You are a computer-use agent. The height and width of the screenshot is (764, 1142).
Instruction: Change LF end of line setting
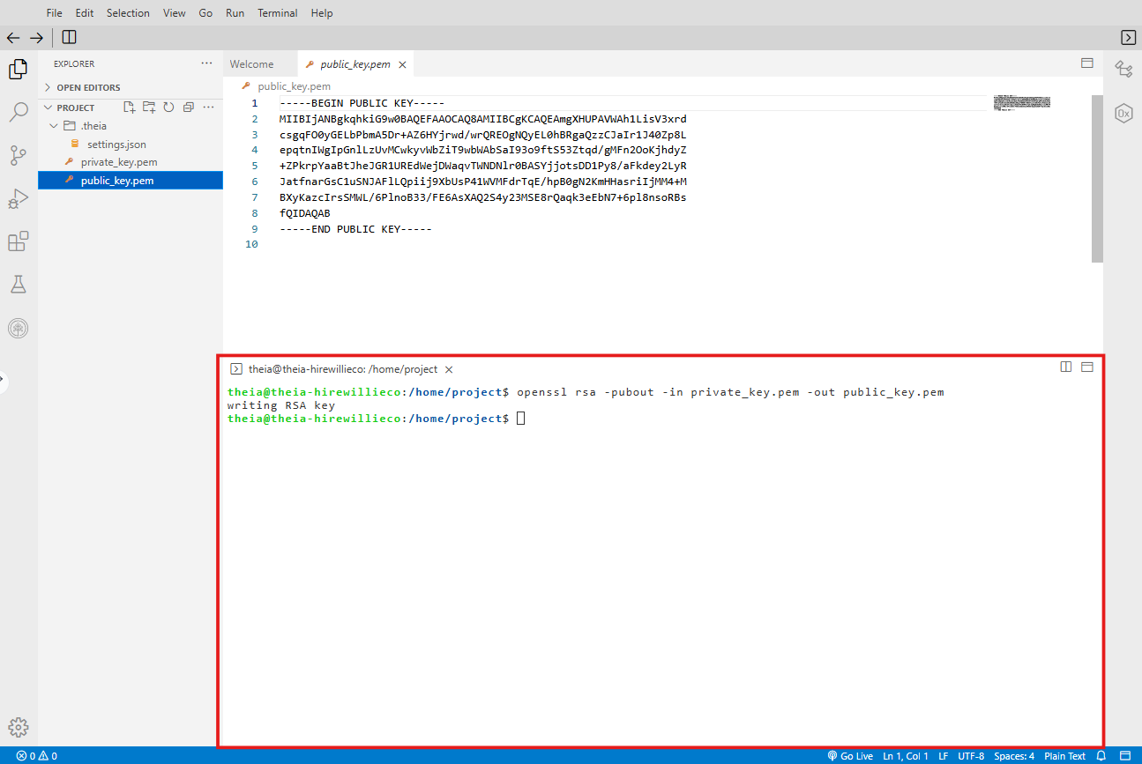pyautogui.click(x=943, y=756)
